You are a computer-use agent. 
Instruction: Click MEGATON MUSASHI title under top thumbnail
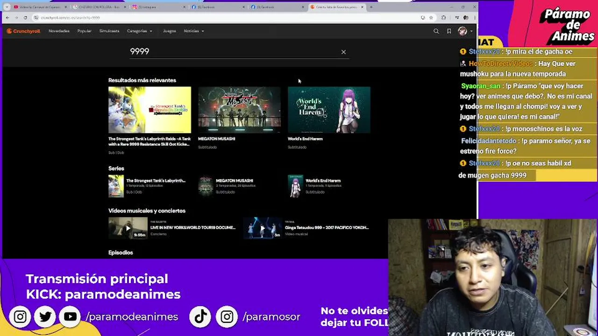[216, 139]
